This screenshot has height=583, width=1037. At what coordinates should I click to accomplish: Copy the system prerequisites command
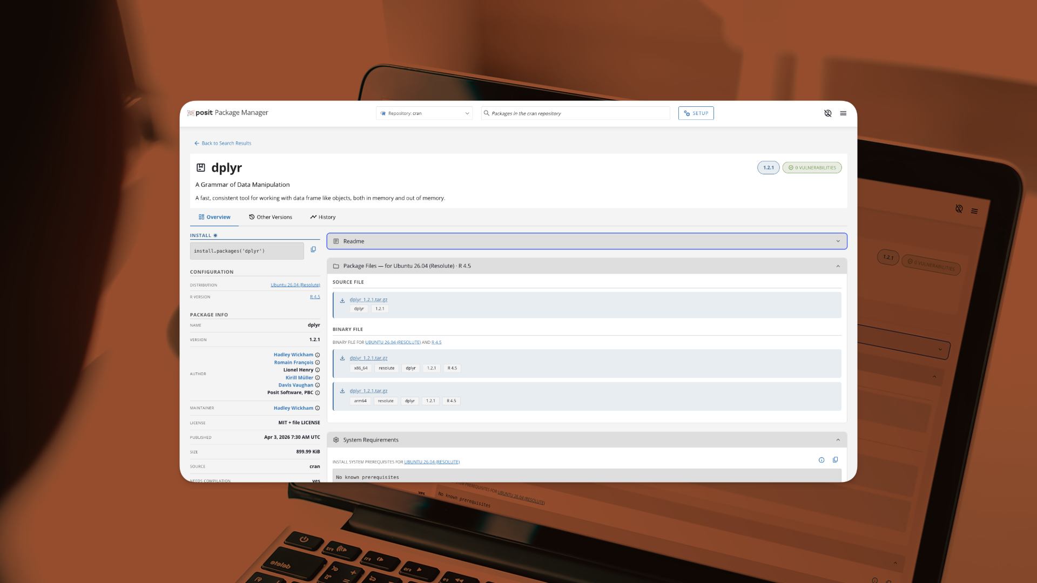point(836,460)
